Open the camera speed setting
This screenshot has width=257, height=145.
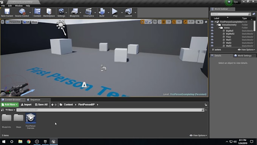pos(200,22)
